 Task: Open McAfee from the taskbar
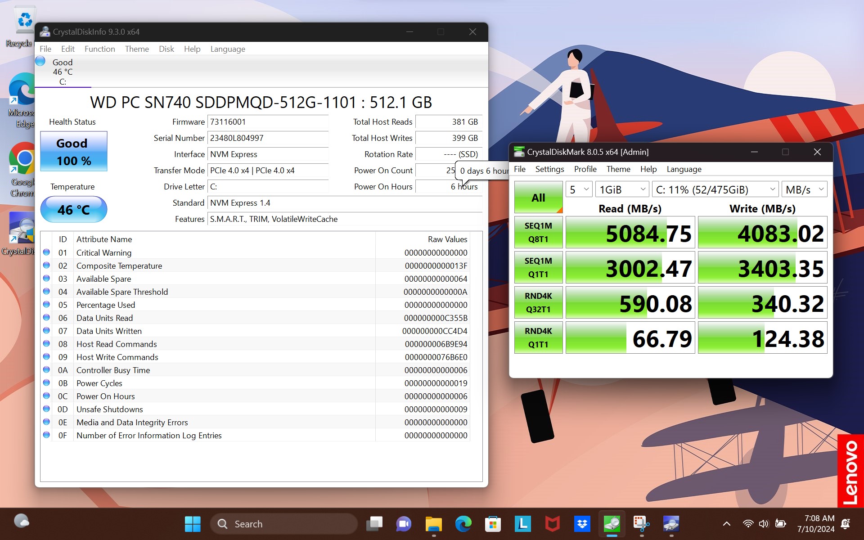552,524
